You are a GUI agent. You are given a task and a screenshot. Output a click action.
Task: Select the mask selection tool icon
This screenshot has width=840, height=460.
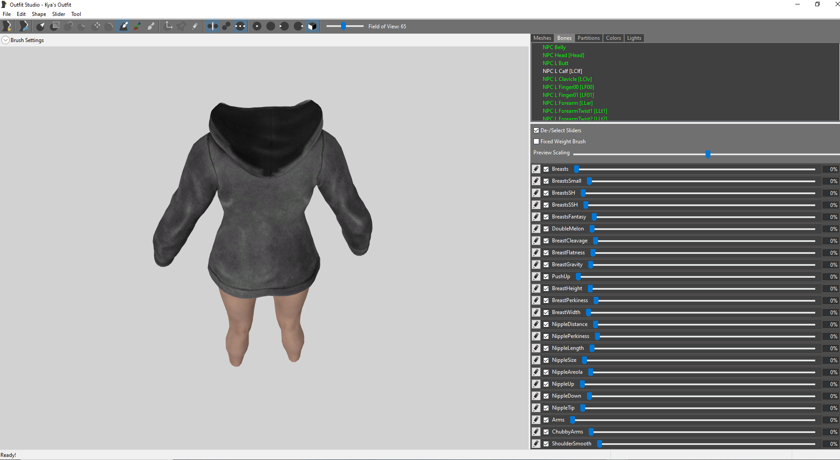(x=55, y=26)
